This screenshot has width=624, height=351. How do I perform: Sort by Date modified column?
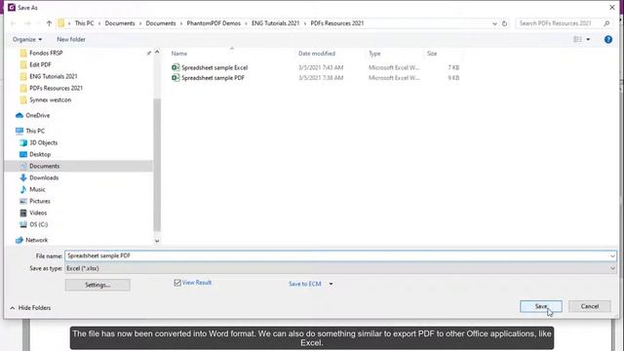click(317, 54)
